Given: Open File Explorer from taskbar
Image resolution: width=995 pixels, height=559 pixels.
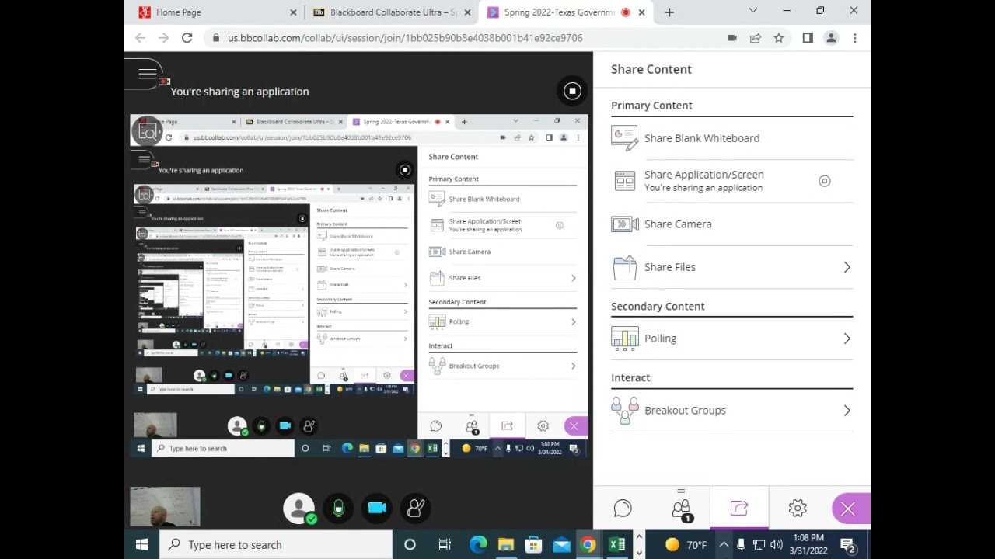Looking at the screenshot, I should (x=506, y=545).
